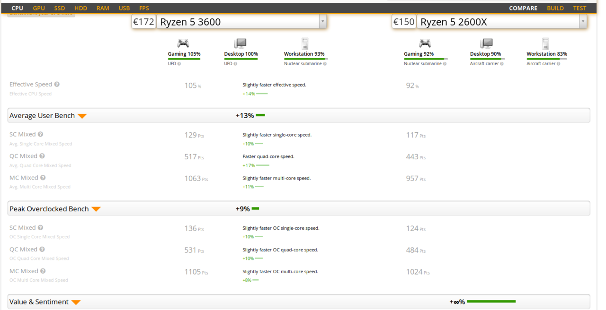The width and height of the screenshot is (606, 310).
Task: Click the green bar beside +9% in Peak Overclocked Bench
Action: [255, 208]
